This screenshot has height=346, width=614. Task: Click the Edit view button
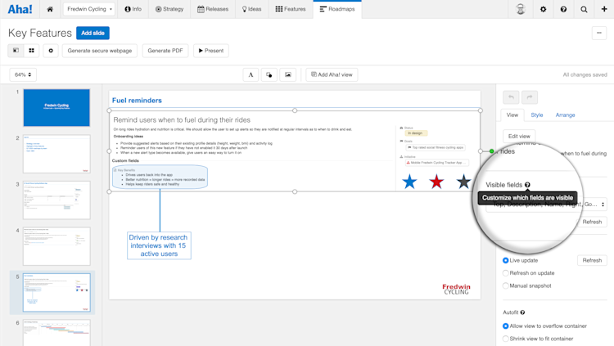(519, 136)
